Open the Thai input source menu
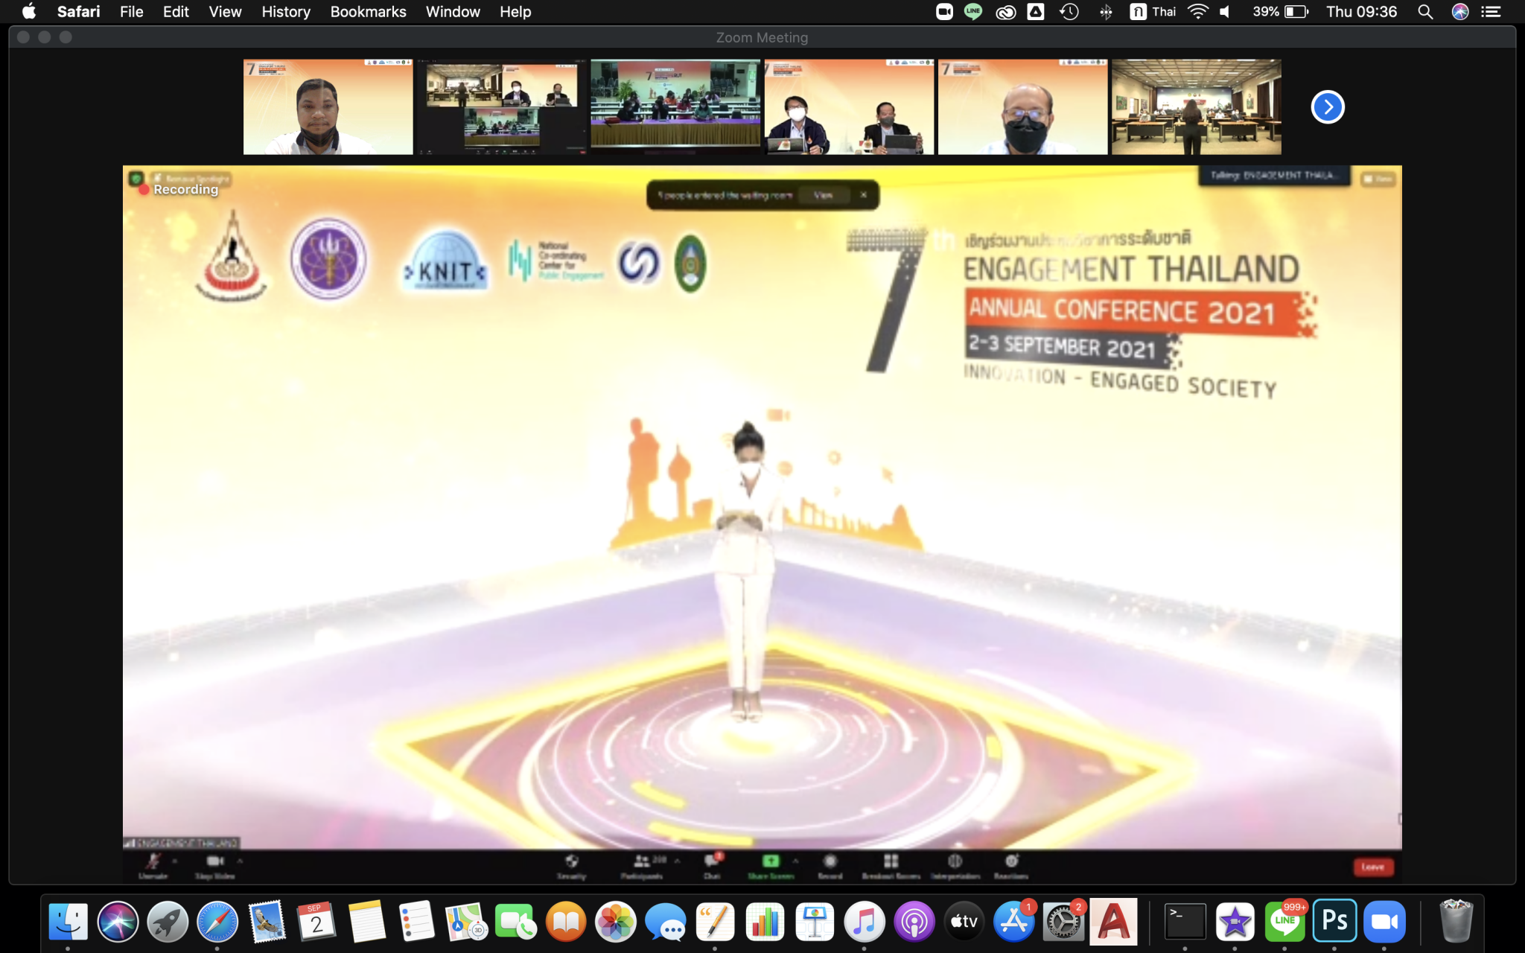This screenshot has width=1525, height=953. (1153, 11)
